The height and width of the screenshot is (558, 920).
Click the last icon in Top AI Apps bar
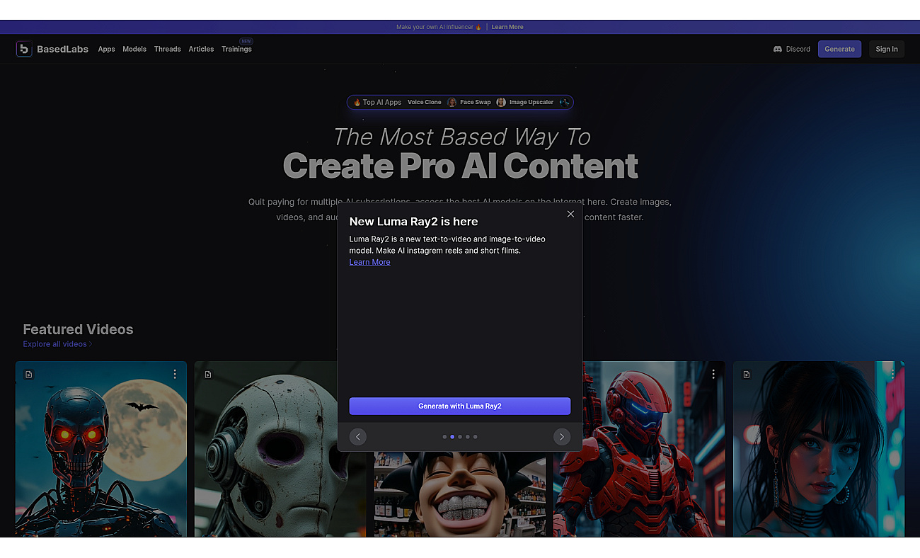pos(564,102)
